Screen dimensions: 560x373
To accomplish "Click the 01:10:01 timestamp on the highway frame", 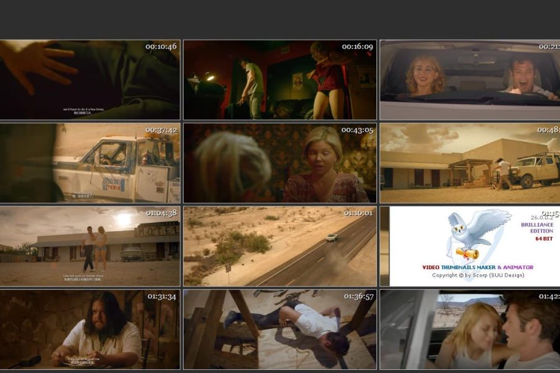I will (x=358, y=213).
